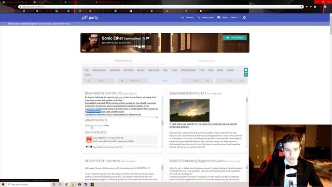
Task: Go to Previous page of posts
Action: point(132,81)
